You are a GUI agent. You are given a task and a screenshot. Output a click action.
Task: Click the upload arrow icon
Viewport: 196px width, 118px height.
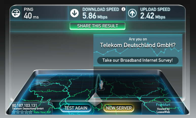click(x=132, y=13)
